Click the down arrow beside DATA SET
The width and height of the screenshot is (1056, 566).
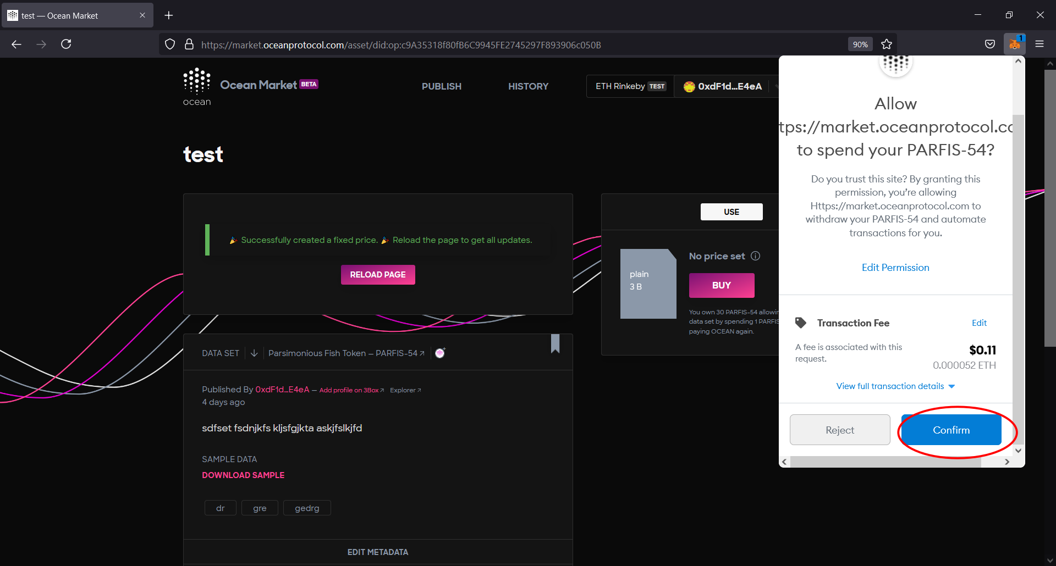[254, 353]
